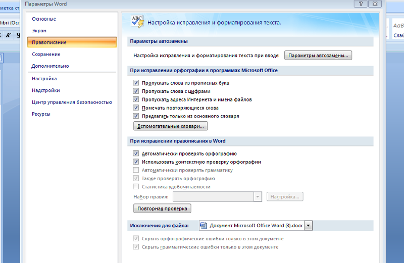Image resolution: width=404 pixels, height=263 pixels.
Task: Uncheck Автоматически проверять орфографию
Action: tap(136, 153)
